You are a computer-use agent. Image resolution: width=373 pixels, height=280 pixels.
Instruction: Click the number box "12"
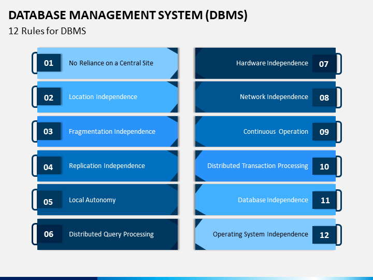click(324, 235)
